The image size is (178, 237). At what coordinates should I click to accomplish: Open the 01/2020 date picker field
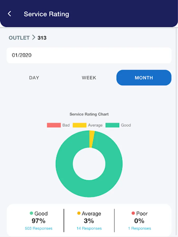click(89, 55)
